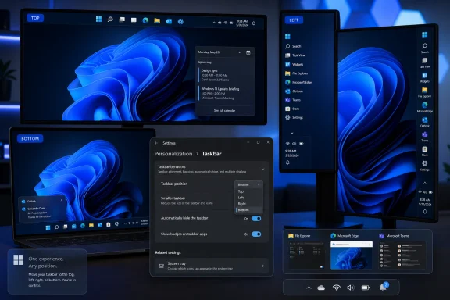The height and width of the screenshot is (300, 450).
Task: Expand the chevron below Settings in LEFT taskbar
Action: [x=292, y=133]
